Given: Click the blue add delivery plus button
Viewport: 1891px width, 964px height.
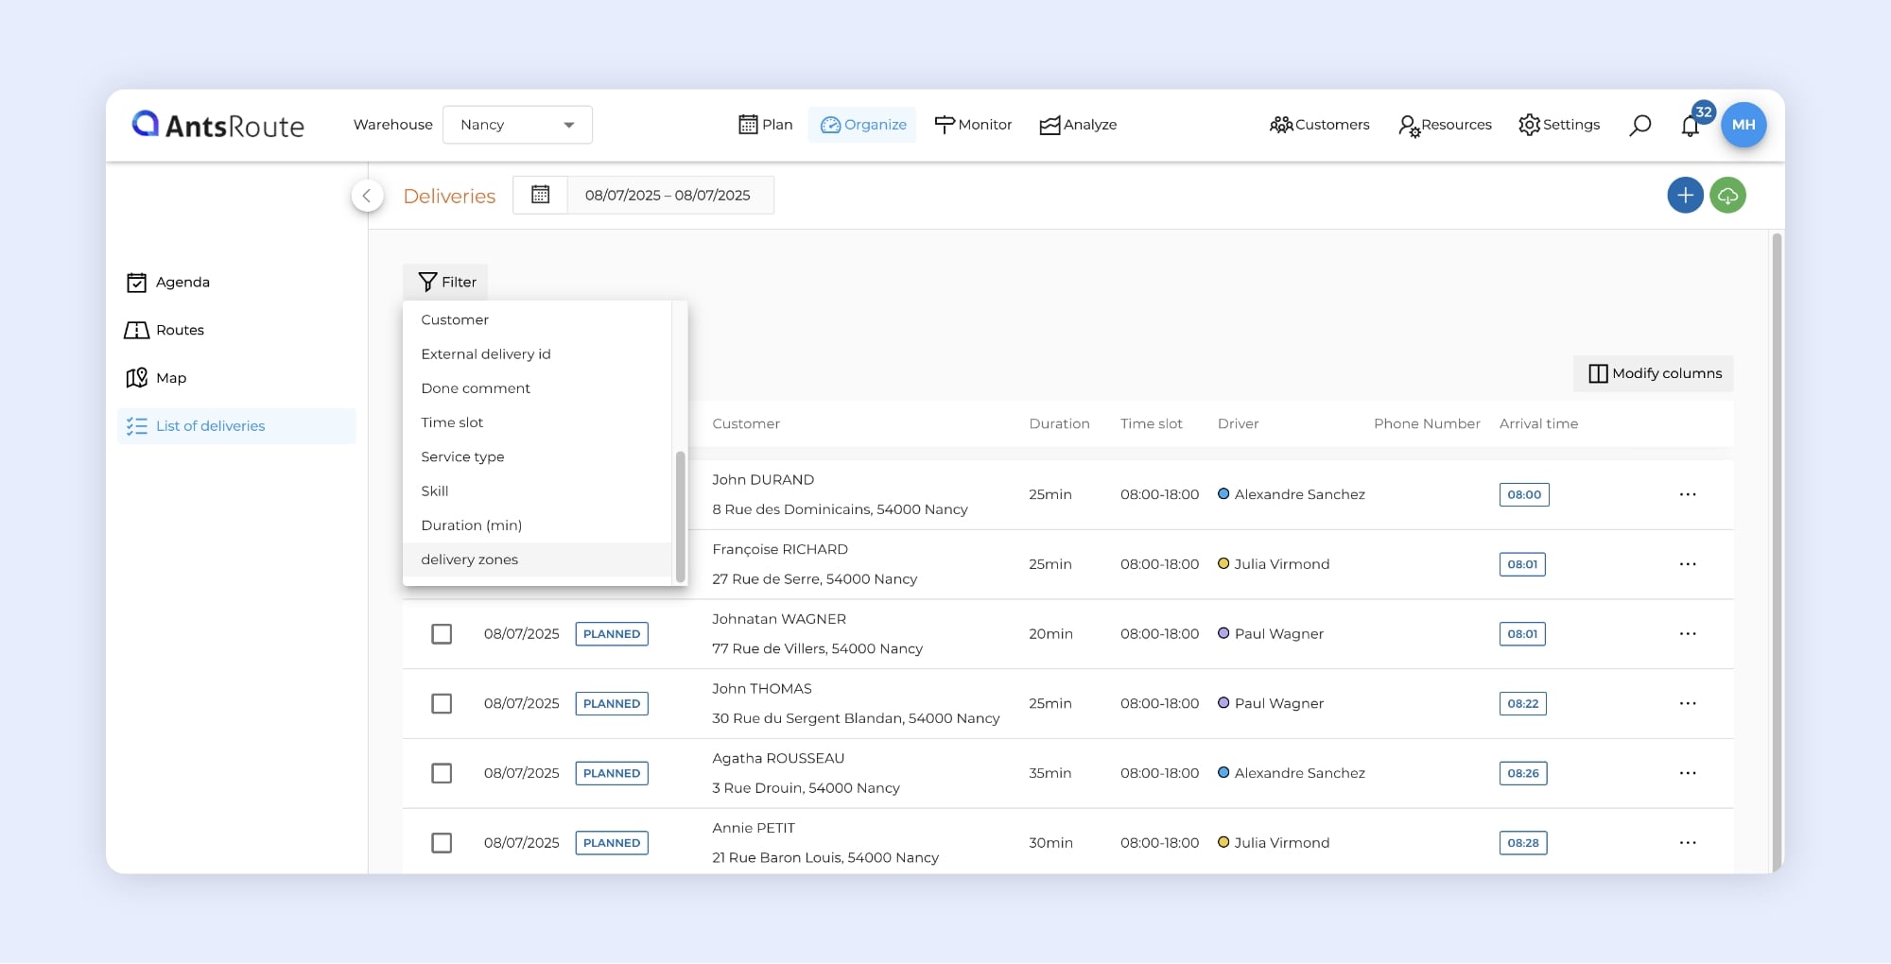Looking at the screenshot, I should pyautogui.click(x=1685, y=196).
